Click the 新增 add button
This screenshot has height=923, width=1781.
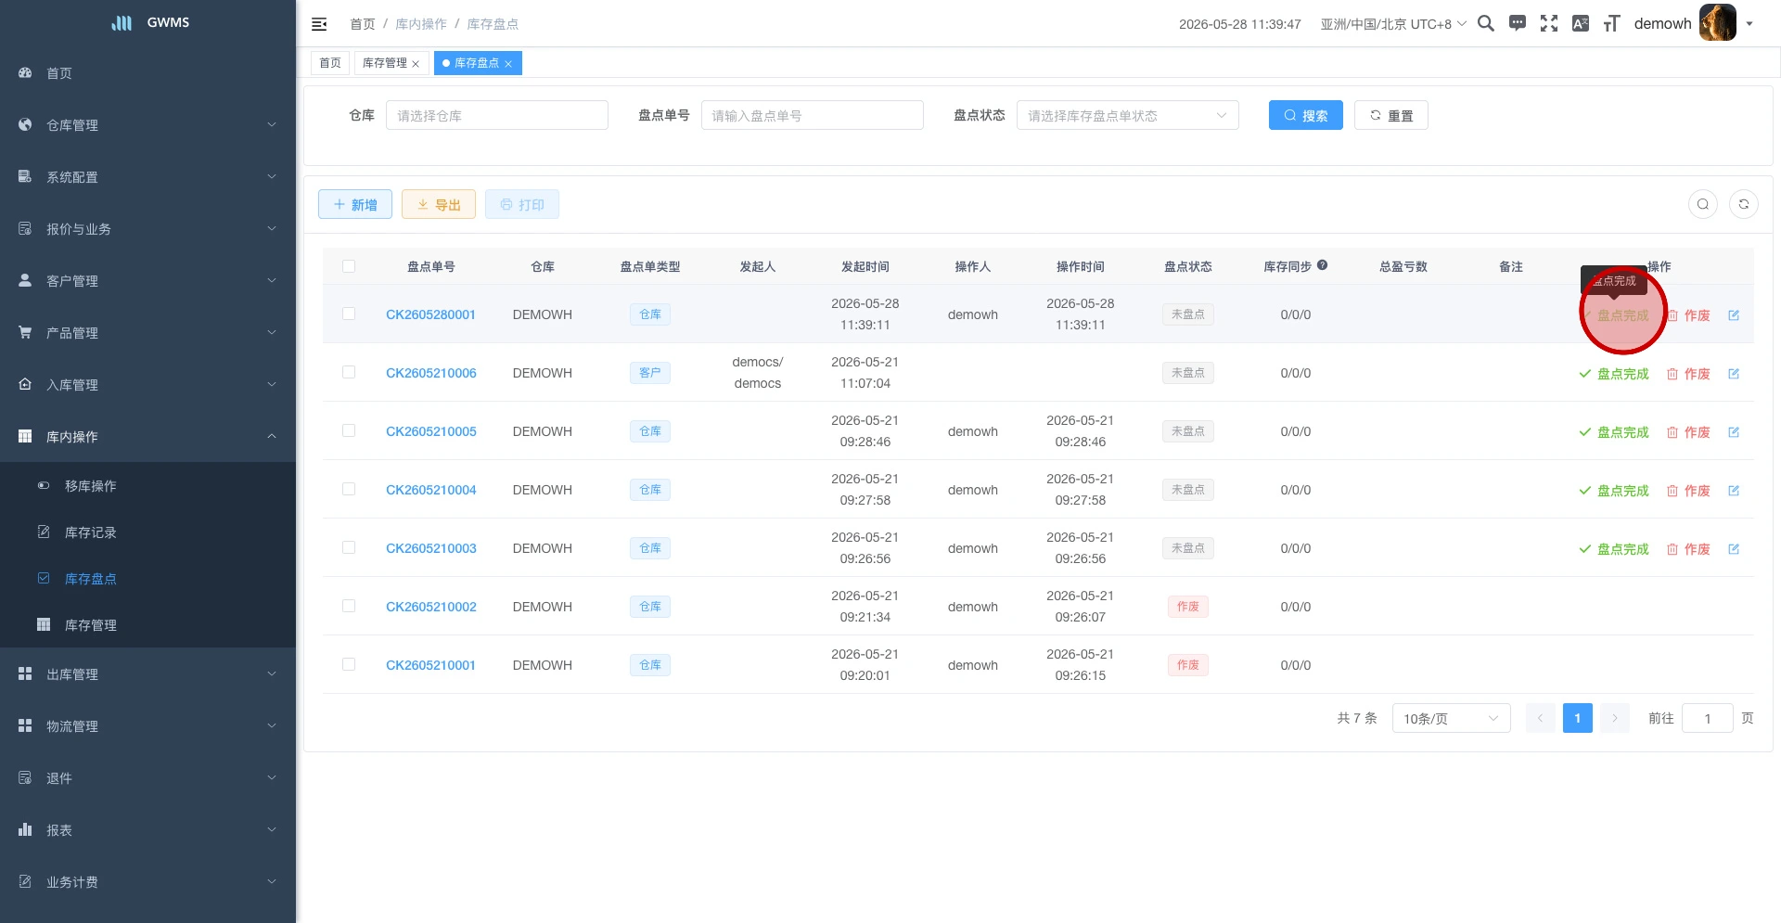point(355,205)
